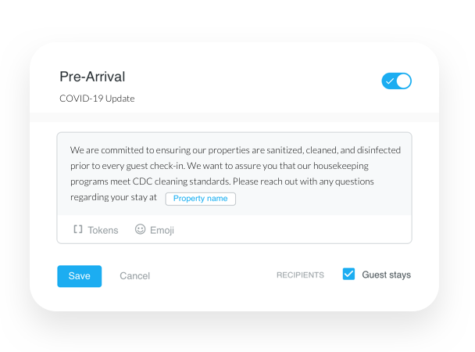Open the Emoji smiley face icon

click(x=140, y=229)
